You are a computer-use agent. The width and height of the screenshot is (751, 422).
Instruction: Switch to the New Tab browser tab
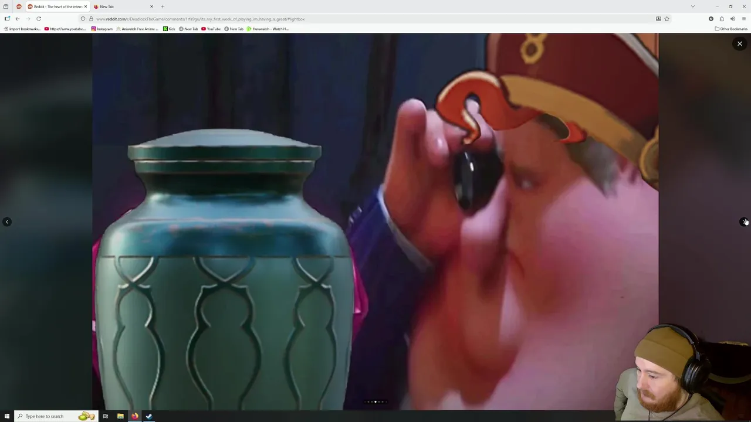(x=123, y=6)
